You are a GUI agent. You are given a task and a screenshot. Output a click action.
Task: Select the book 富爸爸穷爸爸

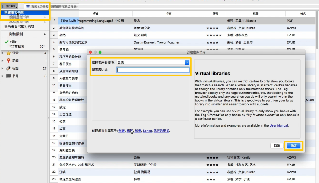pyautogui.click(x=69, y=93)
